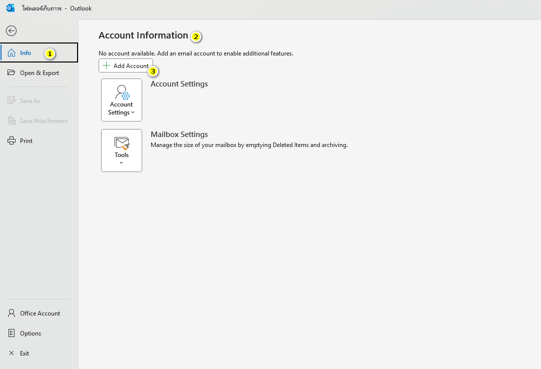
Task: Switch to the Open & Export tab
Action: [40, 73]
